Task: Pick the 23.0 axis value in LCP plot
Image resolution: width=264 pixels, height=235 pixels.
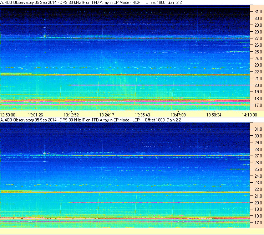Action: pyautogui.click(x=258, y=183)
